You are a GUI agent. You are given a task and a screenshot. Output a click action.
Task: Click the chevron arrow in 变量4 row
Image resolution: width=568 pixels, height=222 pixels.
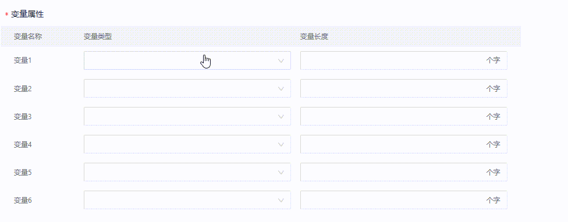click(281, 144)
